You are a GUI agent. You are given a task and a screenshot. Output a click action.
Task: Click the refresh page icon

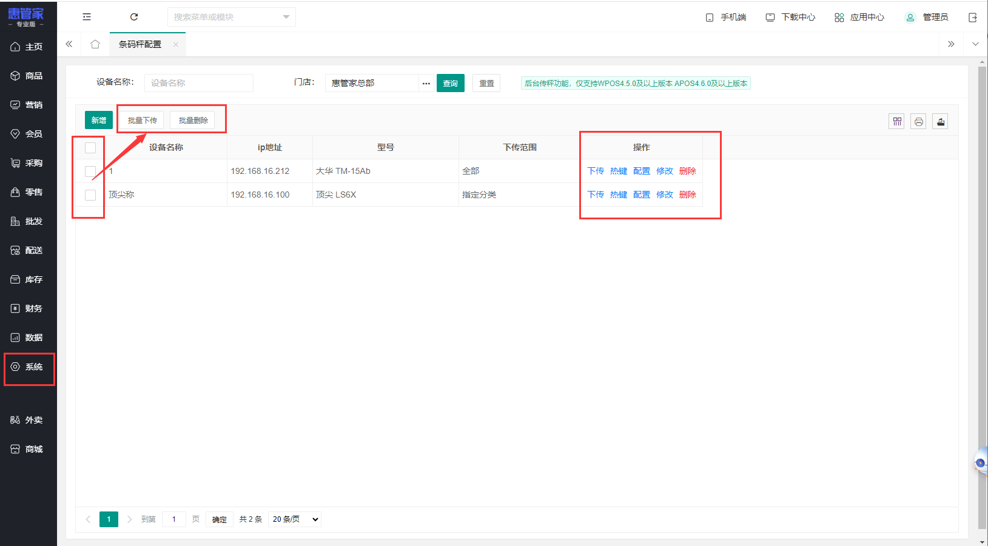(x=134, y=17)
